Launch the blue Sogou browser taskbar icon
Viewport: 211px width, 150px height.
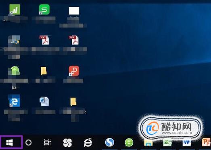(x=110, y=142)
